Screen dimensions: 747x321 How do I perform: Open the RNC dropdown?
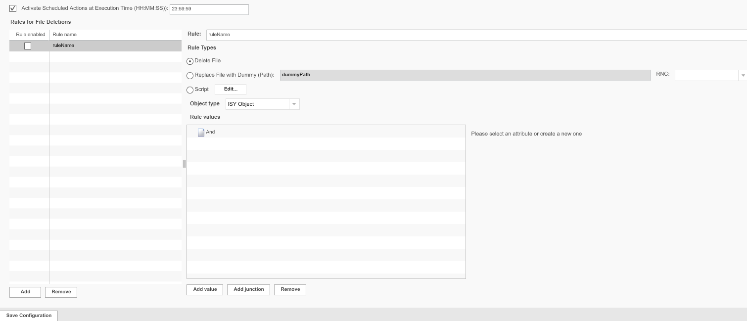pyautogui.click(x=744, y=75)
